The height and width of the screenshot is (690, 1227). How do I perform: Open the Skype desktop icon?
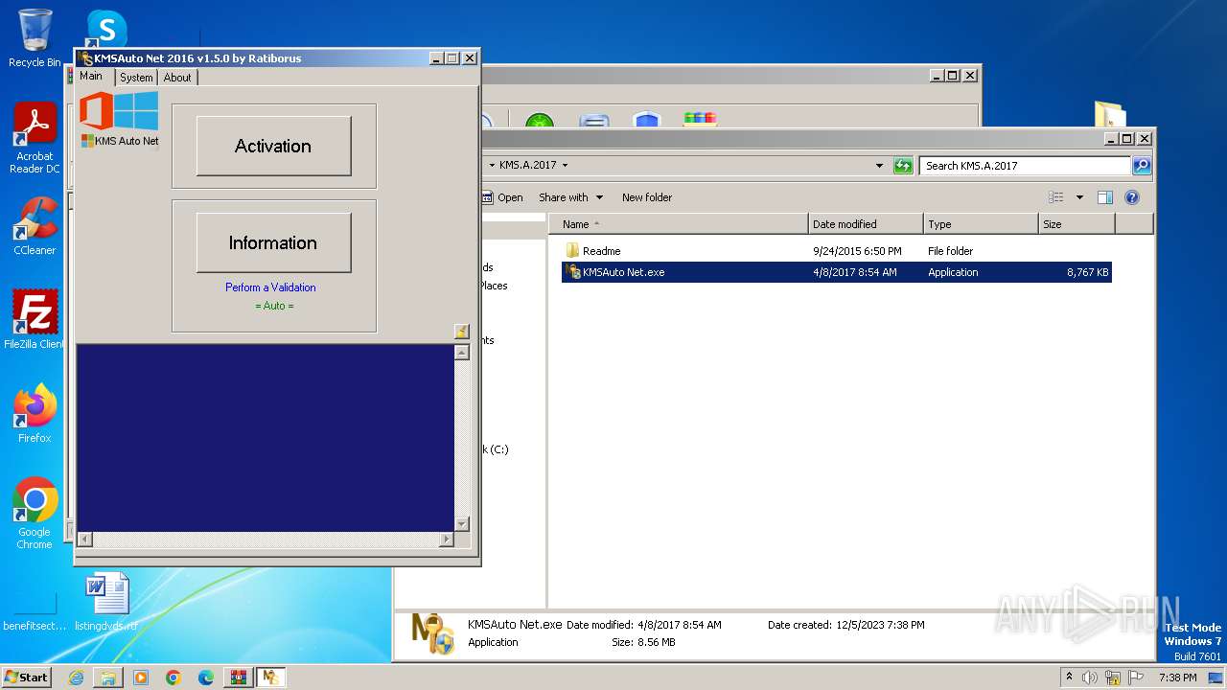click(106, 29)
